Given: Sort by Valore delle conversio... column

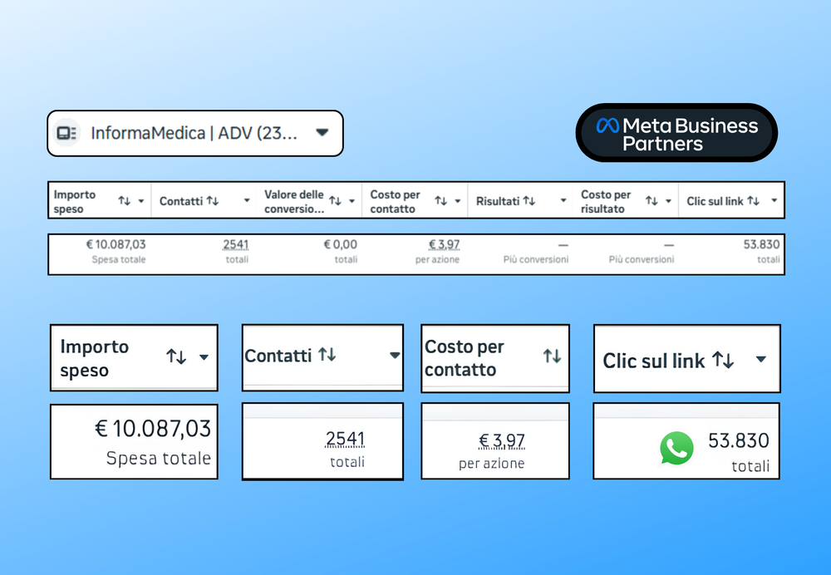Looking at the screenshot, I should pos(335,200).
